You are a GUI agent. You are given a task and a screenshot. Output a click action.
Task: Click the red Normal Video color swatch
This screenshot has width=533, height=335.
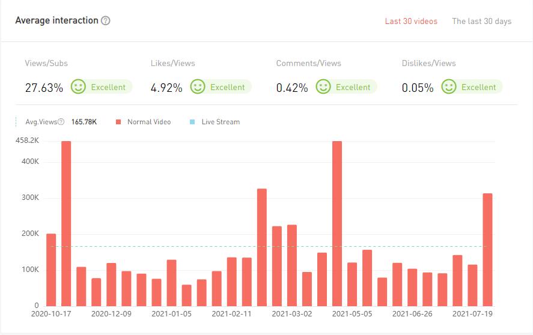tap(118, 122)
